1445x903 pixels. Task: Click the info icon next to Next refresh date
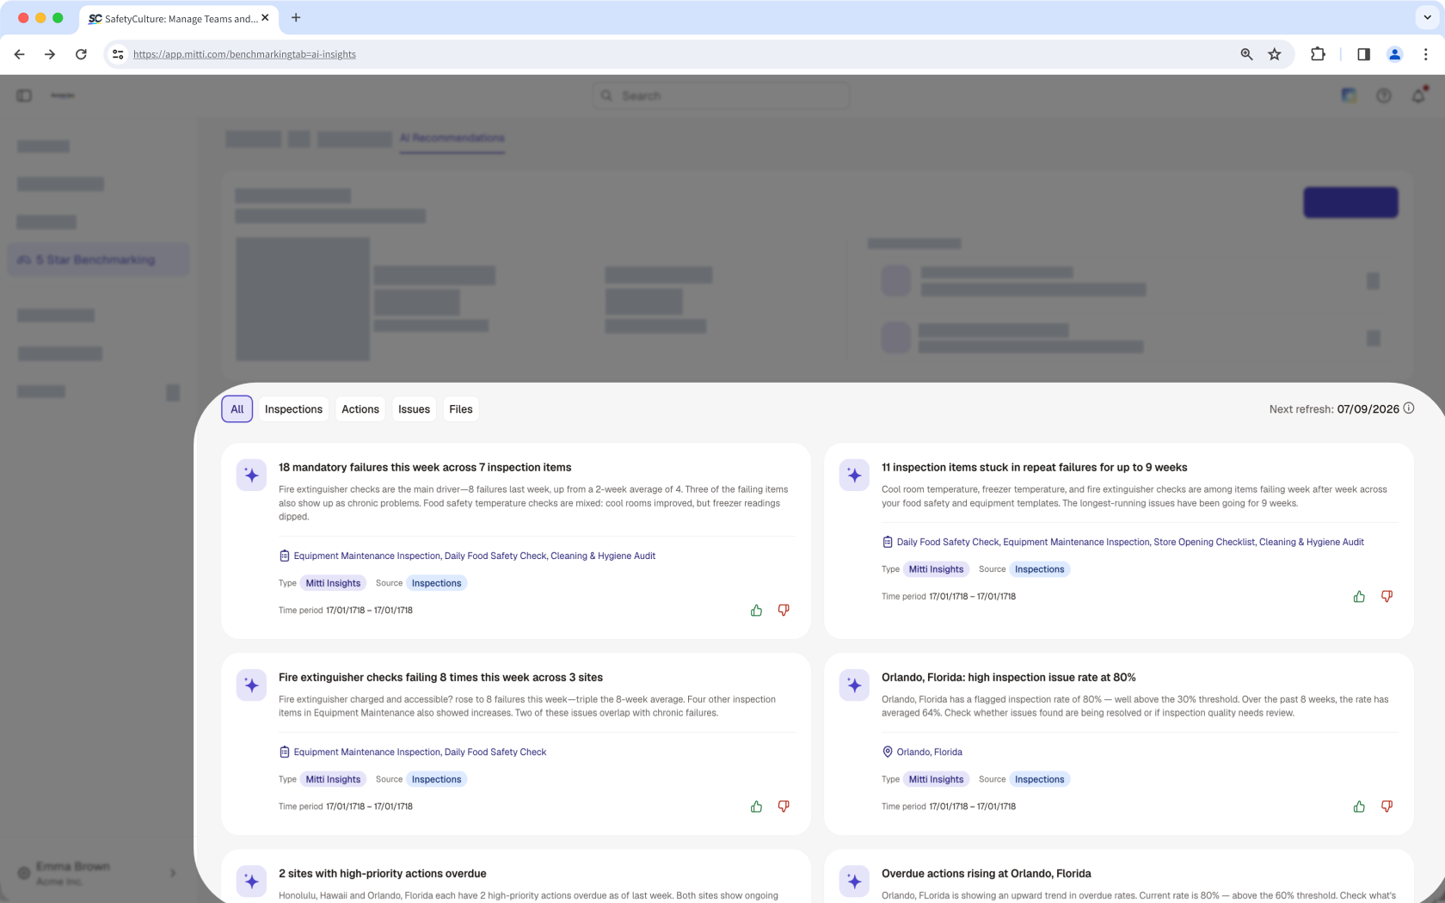click(x=1409, y=408)
